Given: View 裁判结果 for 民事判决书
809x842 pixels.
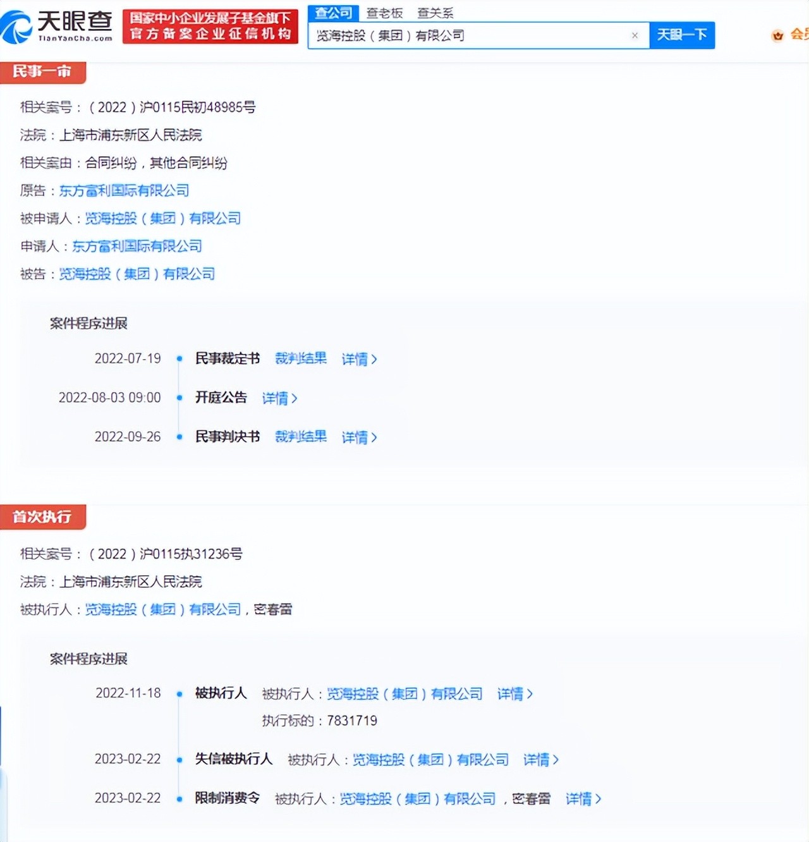Looking at the screenshot, I should point(301,437).
